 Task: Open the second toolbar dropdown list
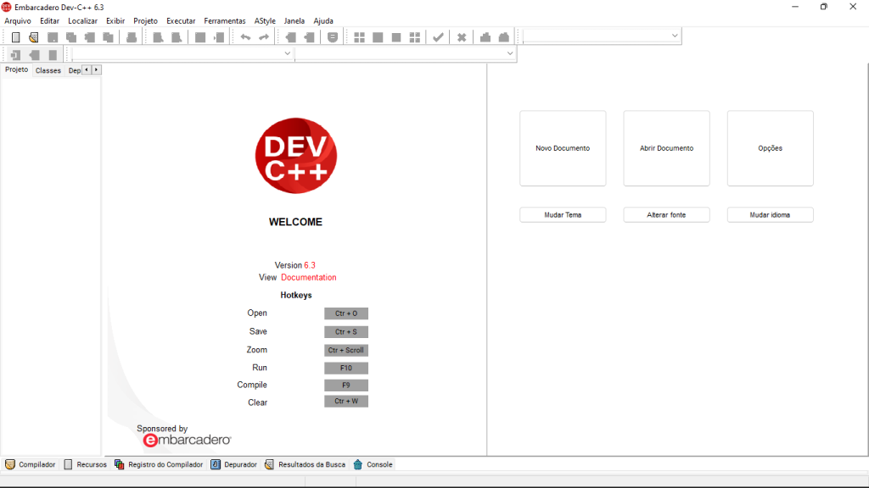(x=512, y=53)
